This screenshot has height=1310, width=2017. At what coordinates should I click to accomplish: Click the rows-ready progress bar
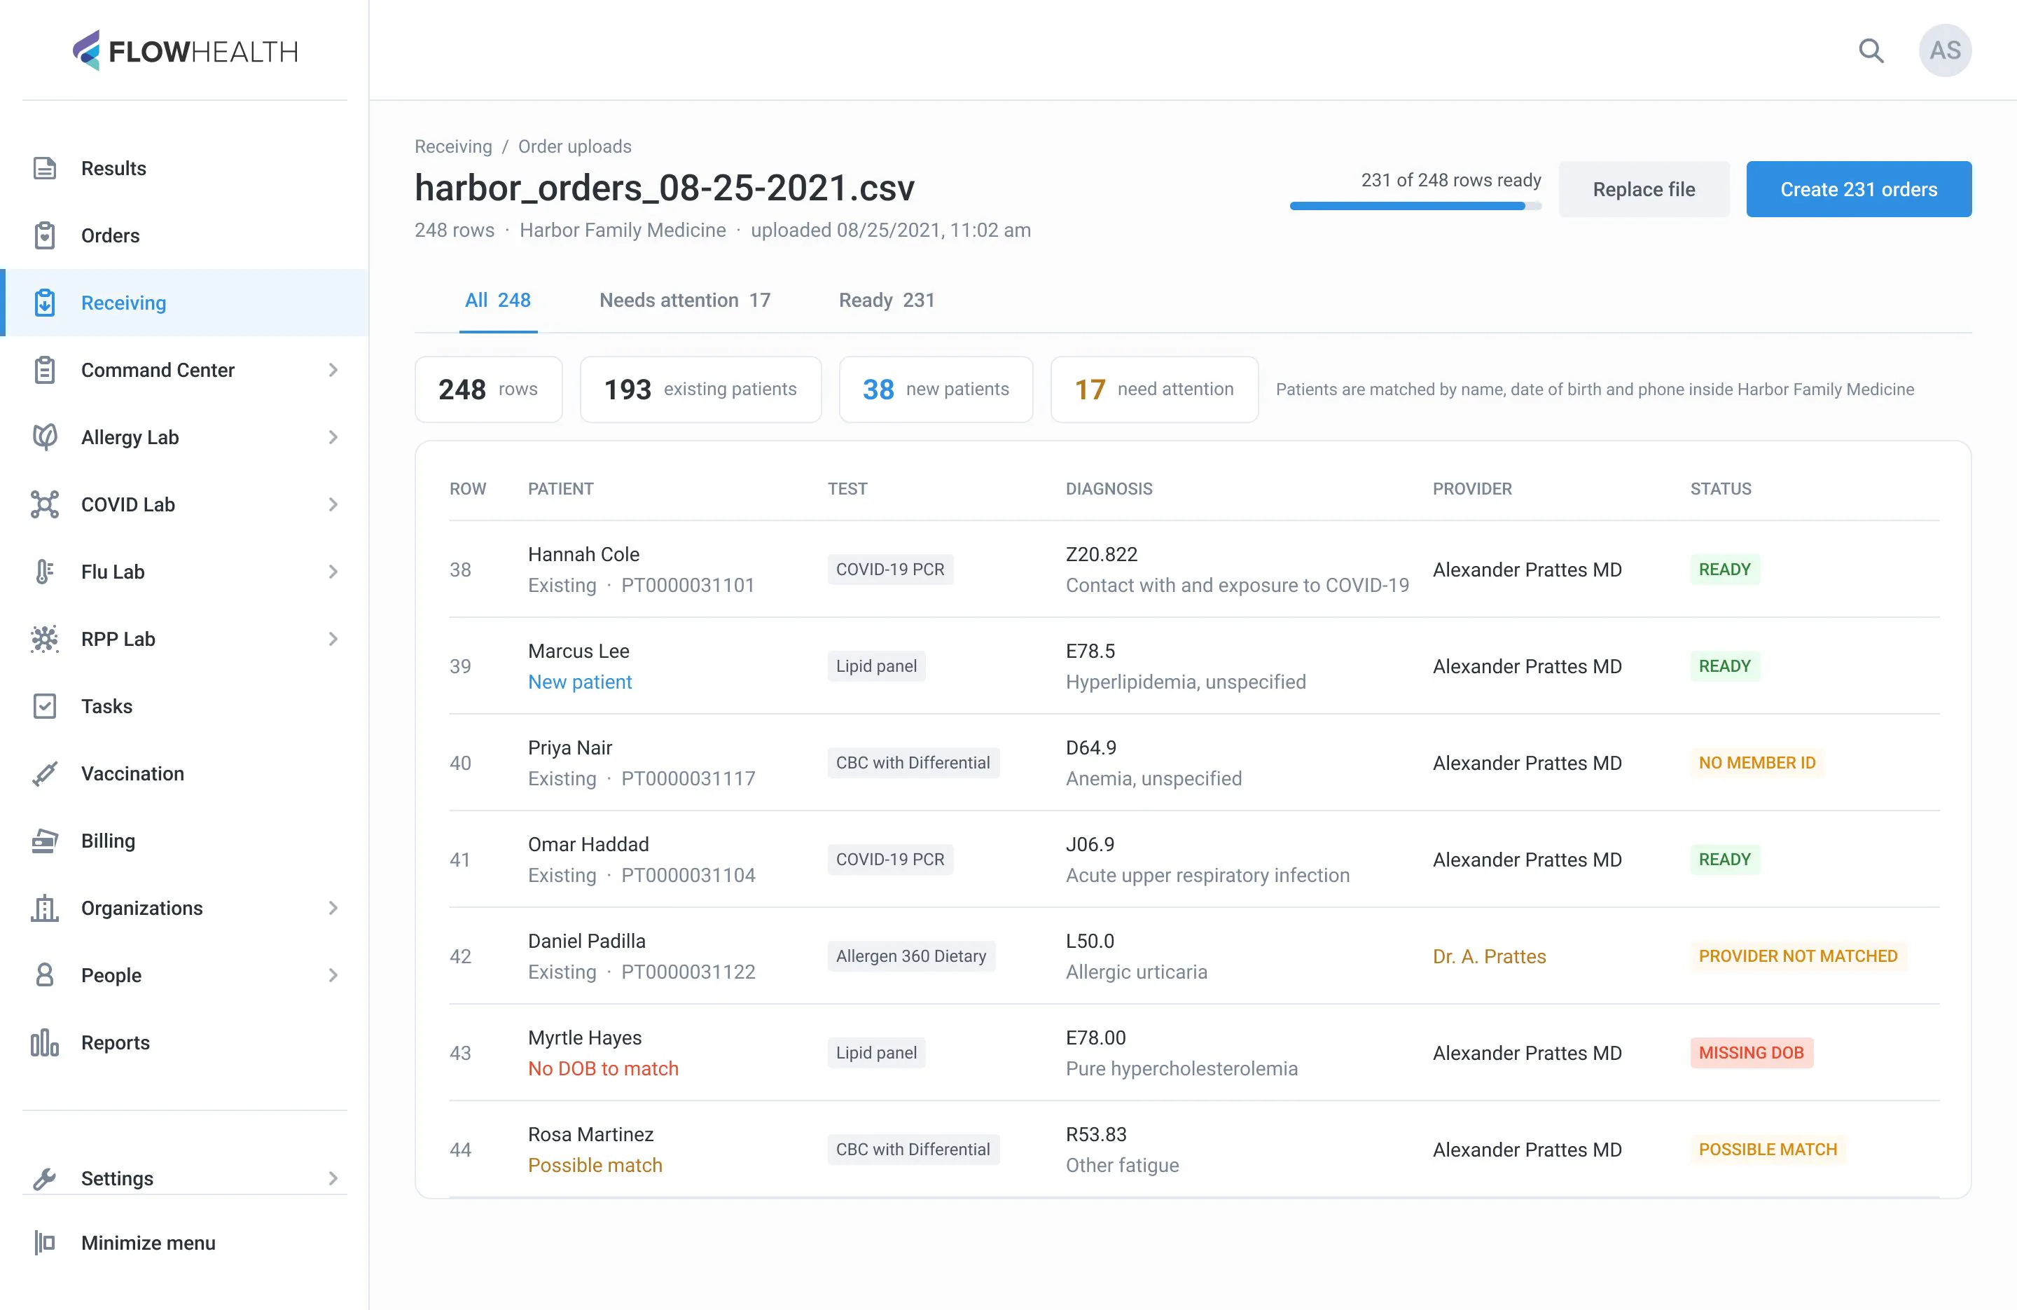point(1415,206)
